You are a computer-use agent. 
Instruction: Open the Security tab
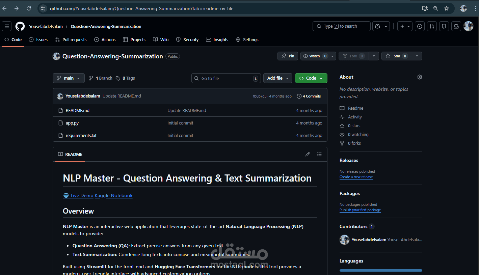(187, 39)
